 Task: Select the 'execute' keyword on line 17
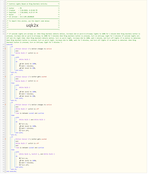coord(9,45)
